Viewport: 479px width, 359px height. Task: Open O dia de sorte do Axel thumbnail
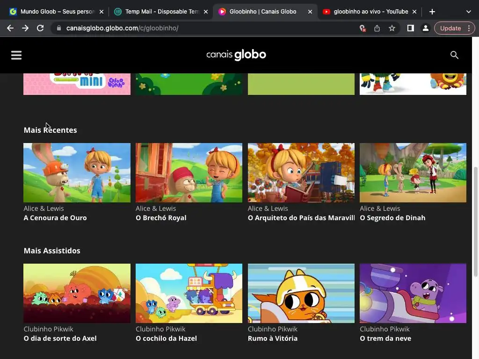pos(77,293)
